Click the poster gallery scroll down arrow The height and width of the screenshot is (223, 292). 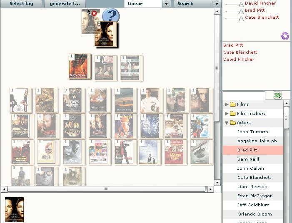[217, 183]
